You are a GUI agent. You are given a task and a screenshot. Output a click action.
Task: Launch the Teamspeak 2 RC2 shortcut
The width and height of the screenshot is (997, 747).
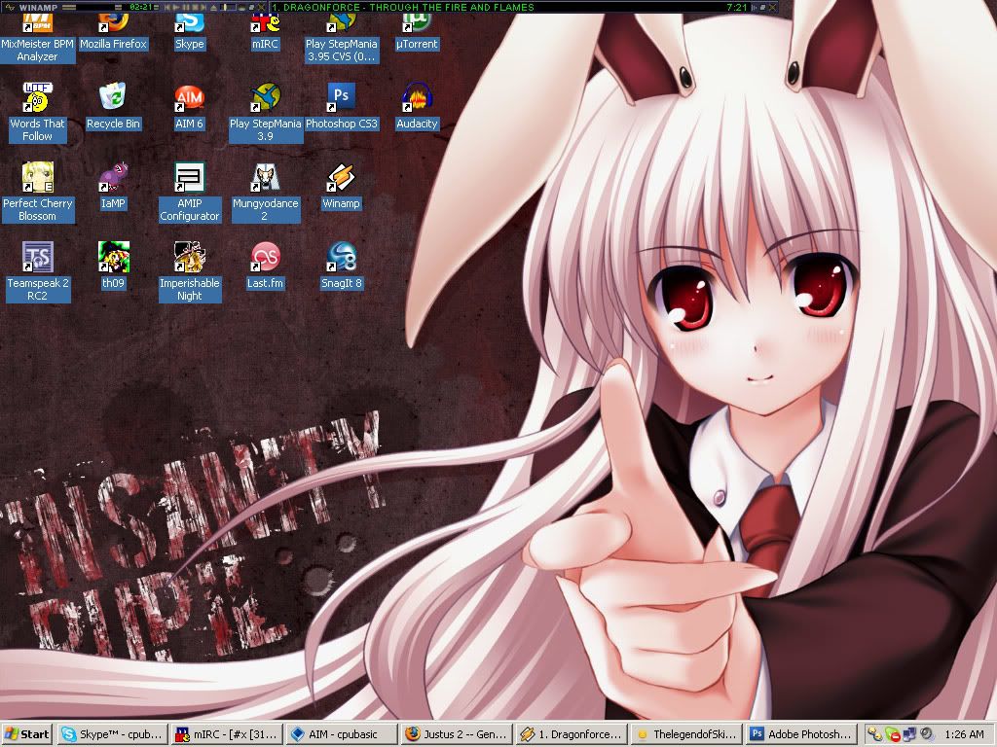(37, 257)
